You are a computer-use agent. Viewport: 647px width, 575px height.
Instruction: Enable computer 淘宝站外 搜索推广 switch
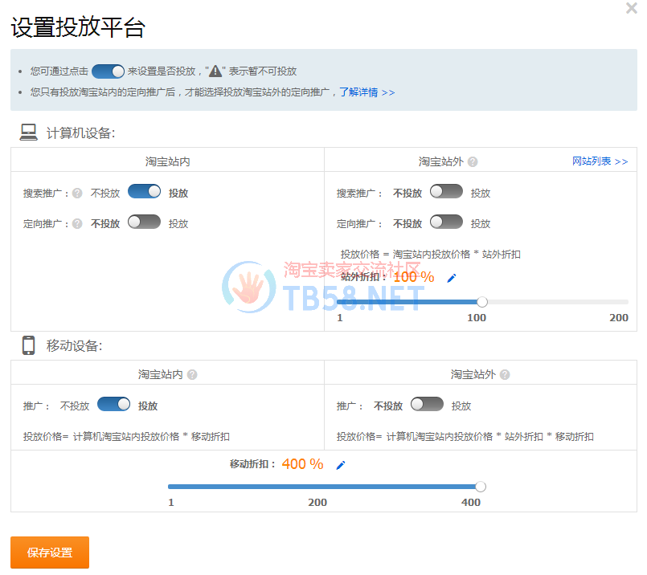tap(446, 192)
